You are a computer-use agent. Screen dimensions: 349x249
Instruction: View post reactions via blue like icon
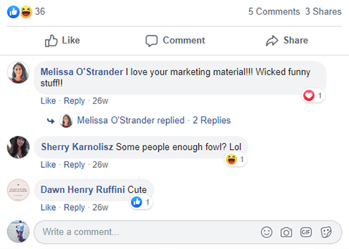click(x=13, y=11)
